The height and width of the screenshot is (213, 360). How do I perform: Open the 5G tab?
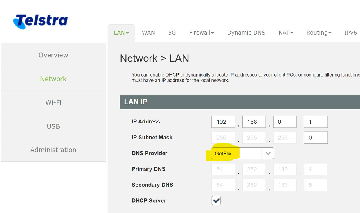(x=172, y=33)
